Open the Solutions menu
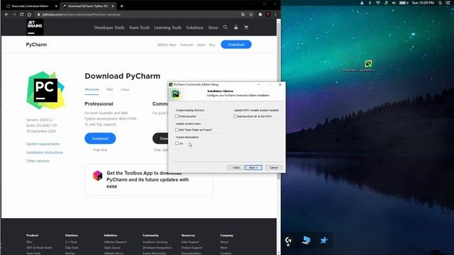Viewport: 454px width, 255px height. [x=194, y=28]
